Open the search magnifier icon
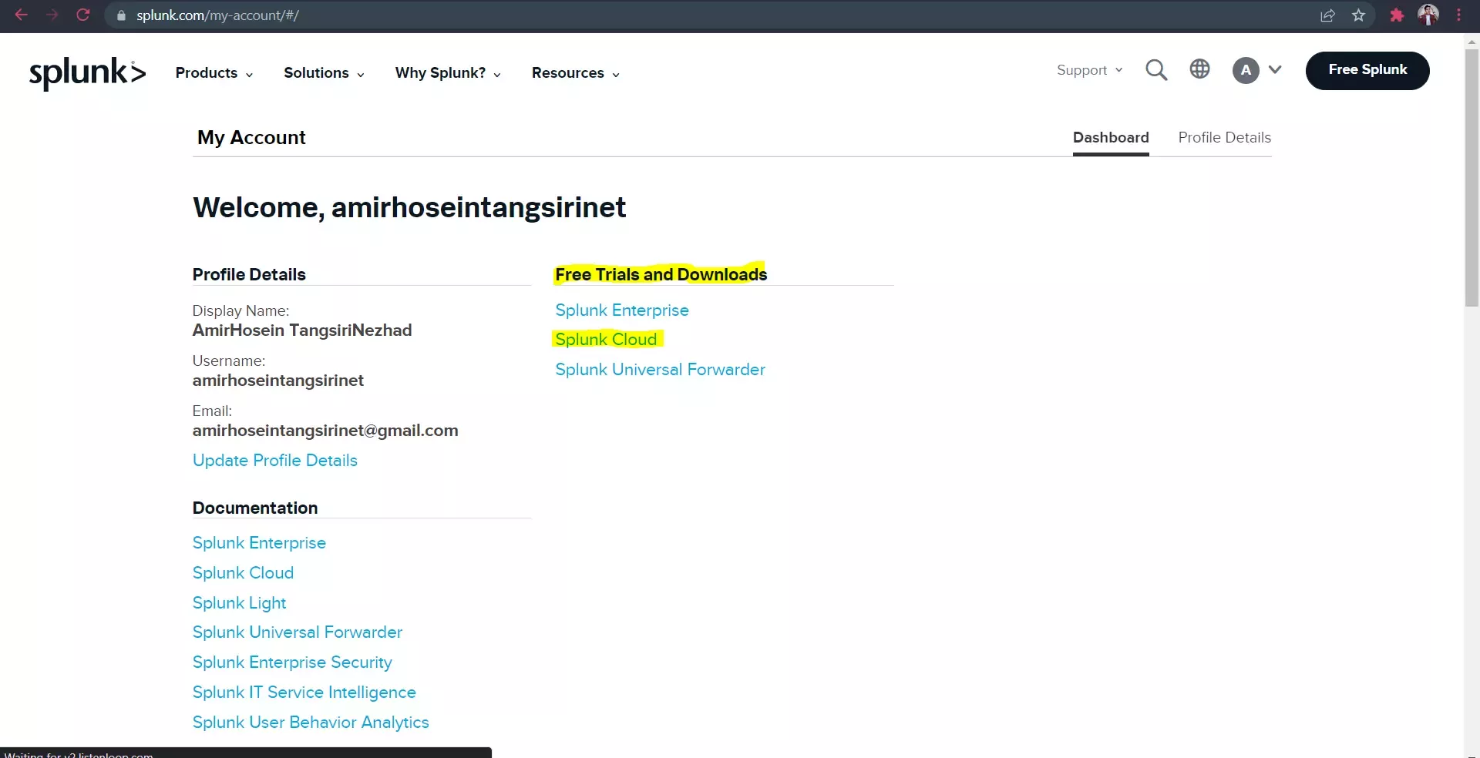1480x758 pixels. (1156, 70)
